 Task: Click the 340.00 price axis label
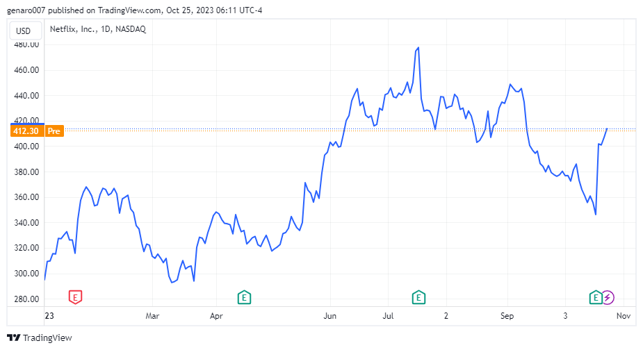coord(26,222)
